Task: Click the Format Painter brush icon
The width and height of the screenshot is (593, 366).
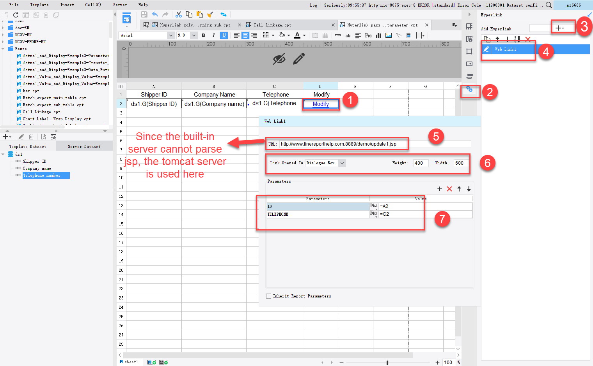Action: tap(210, 14)
